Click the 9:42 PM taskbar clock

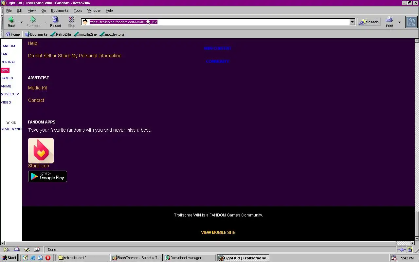pos(407,258)
